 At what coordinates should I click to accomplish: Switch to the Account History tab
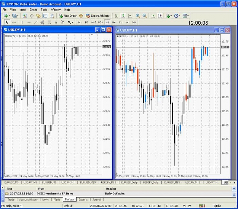tap(28, 199)
